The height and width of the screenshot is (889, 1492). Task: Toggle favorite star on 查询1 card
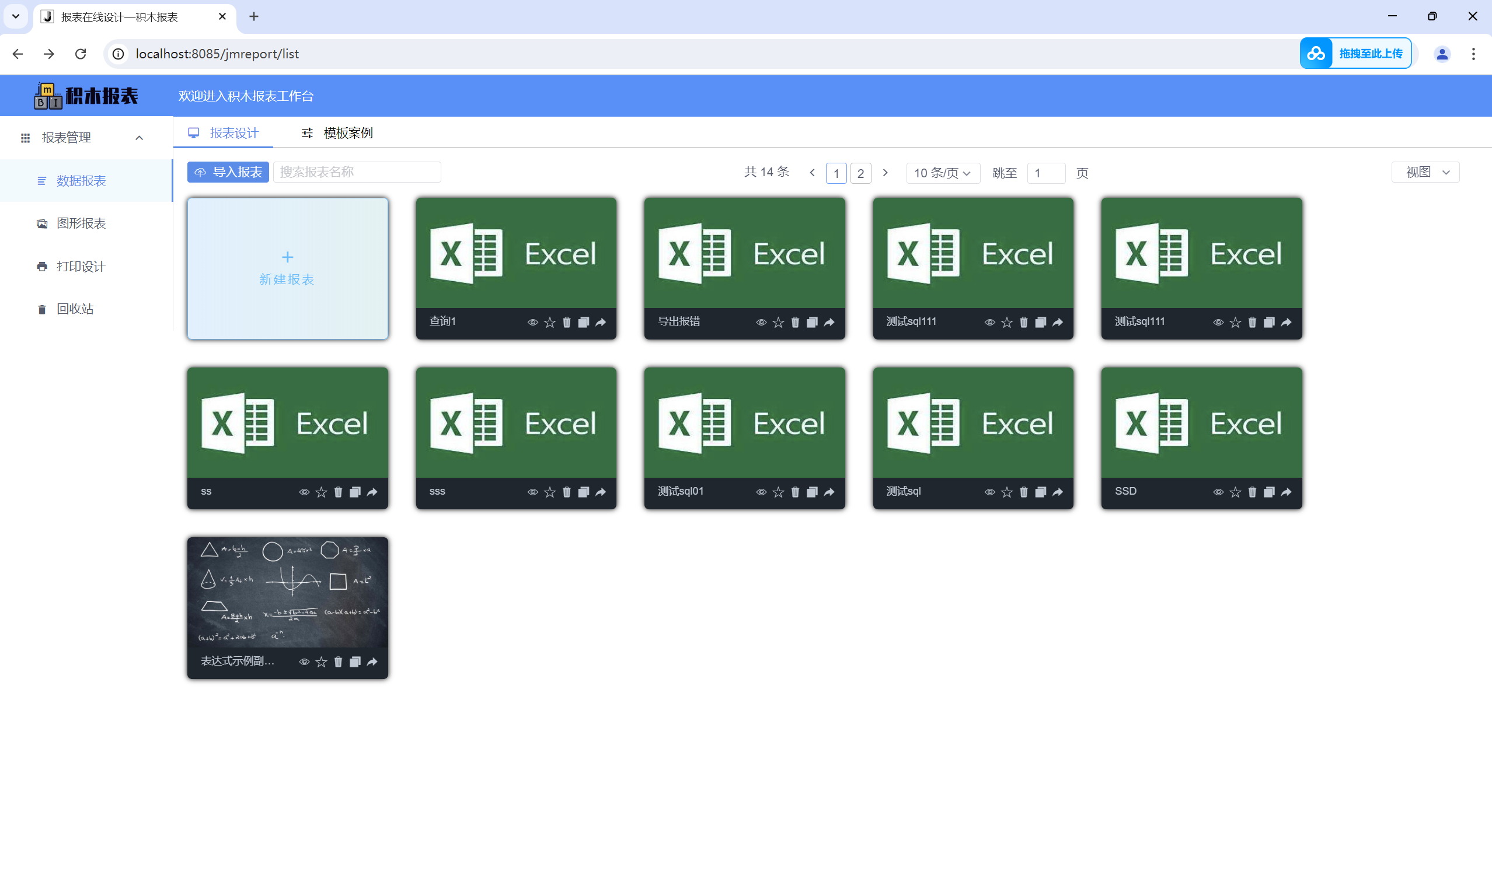click(550, 323)
